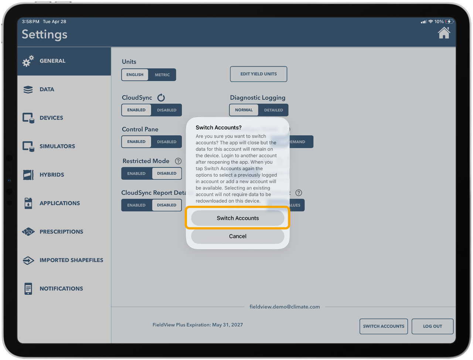Click the CloudSync section label
Screen dimensions: 473x360
tap(137, 97)
